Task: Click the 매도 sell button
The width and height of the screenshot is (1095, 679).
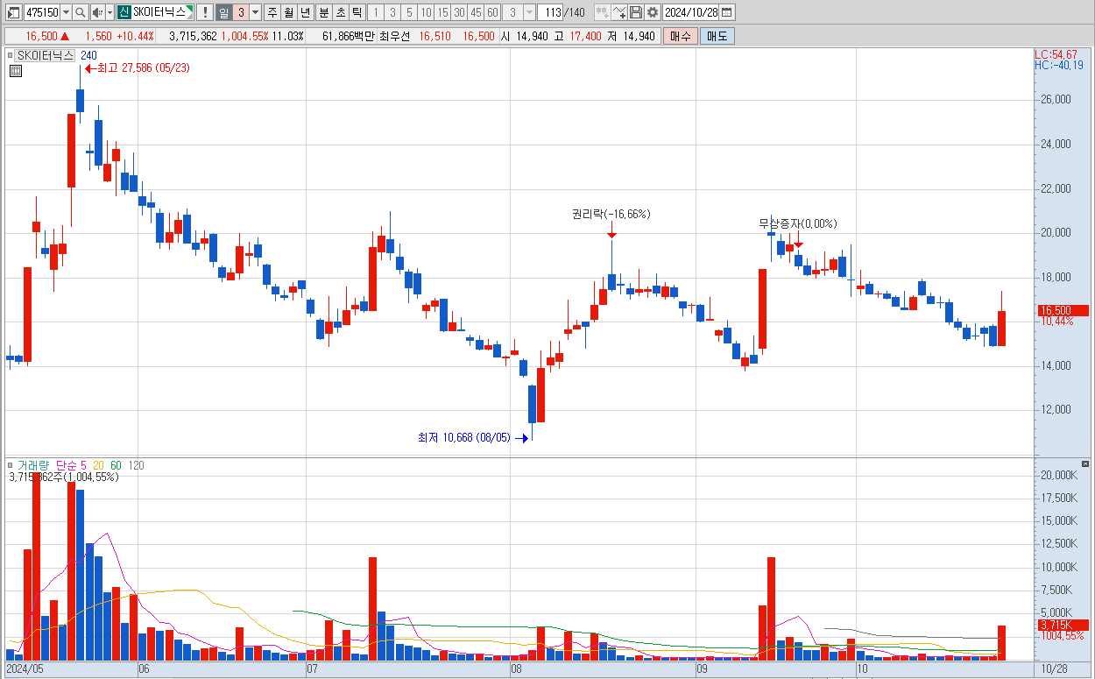Action: coord(717,36)
